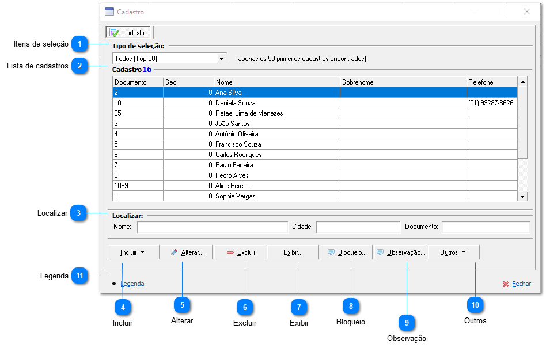Click the Cadastro window title icon

[x=109, y=12]
